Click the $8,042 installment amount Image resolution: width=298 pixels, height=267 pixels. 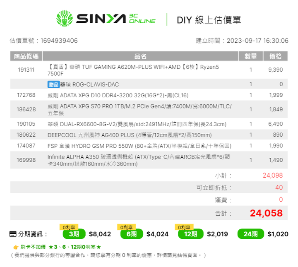click(100, 234)
